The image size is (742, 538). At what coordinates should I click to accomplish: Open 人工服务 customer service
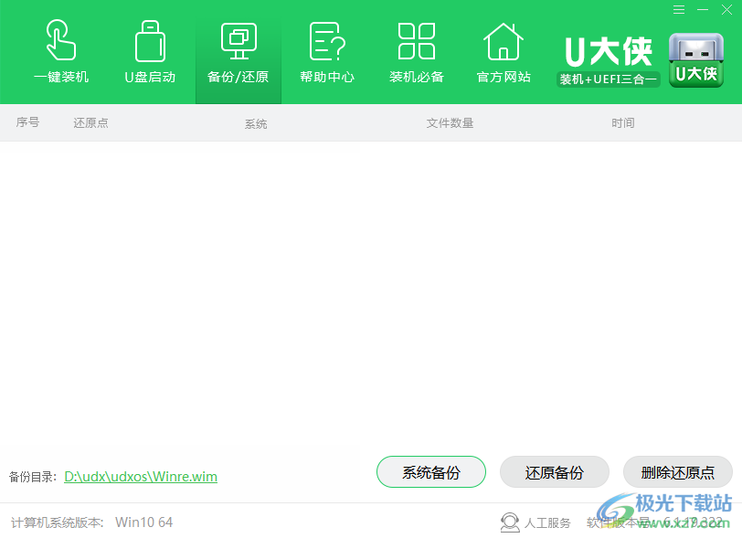535,522
